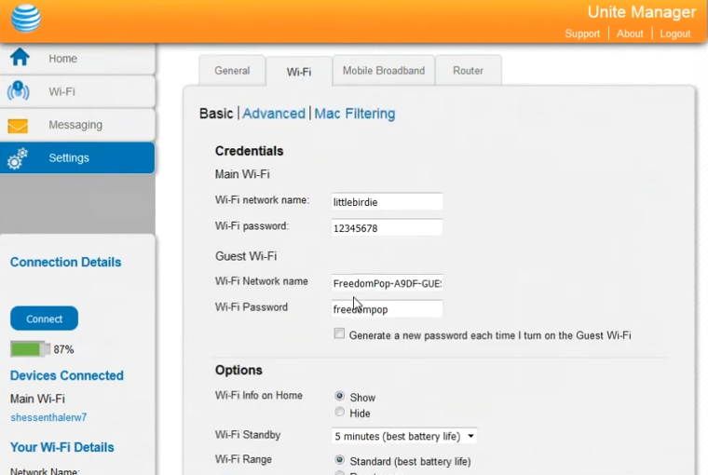Edit the Guest Wi-Fi network name field

point(387,283)
